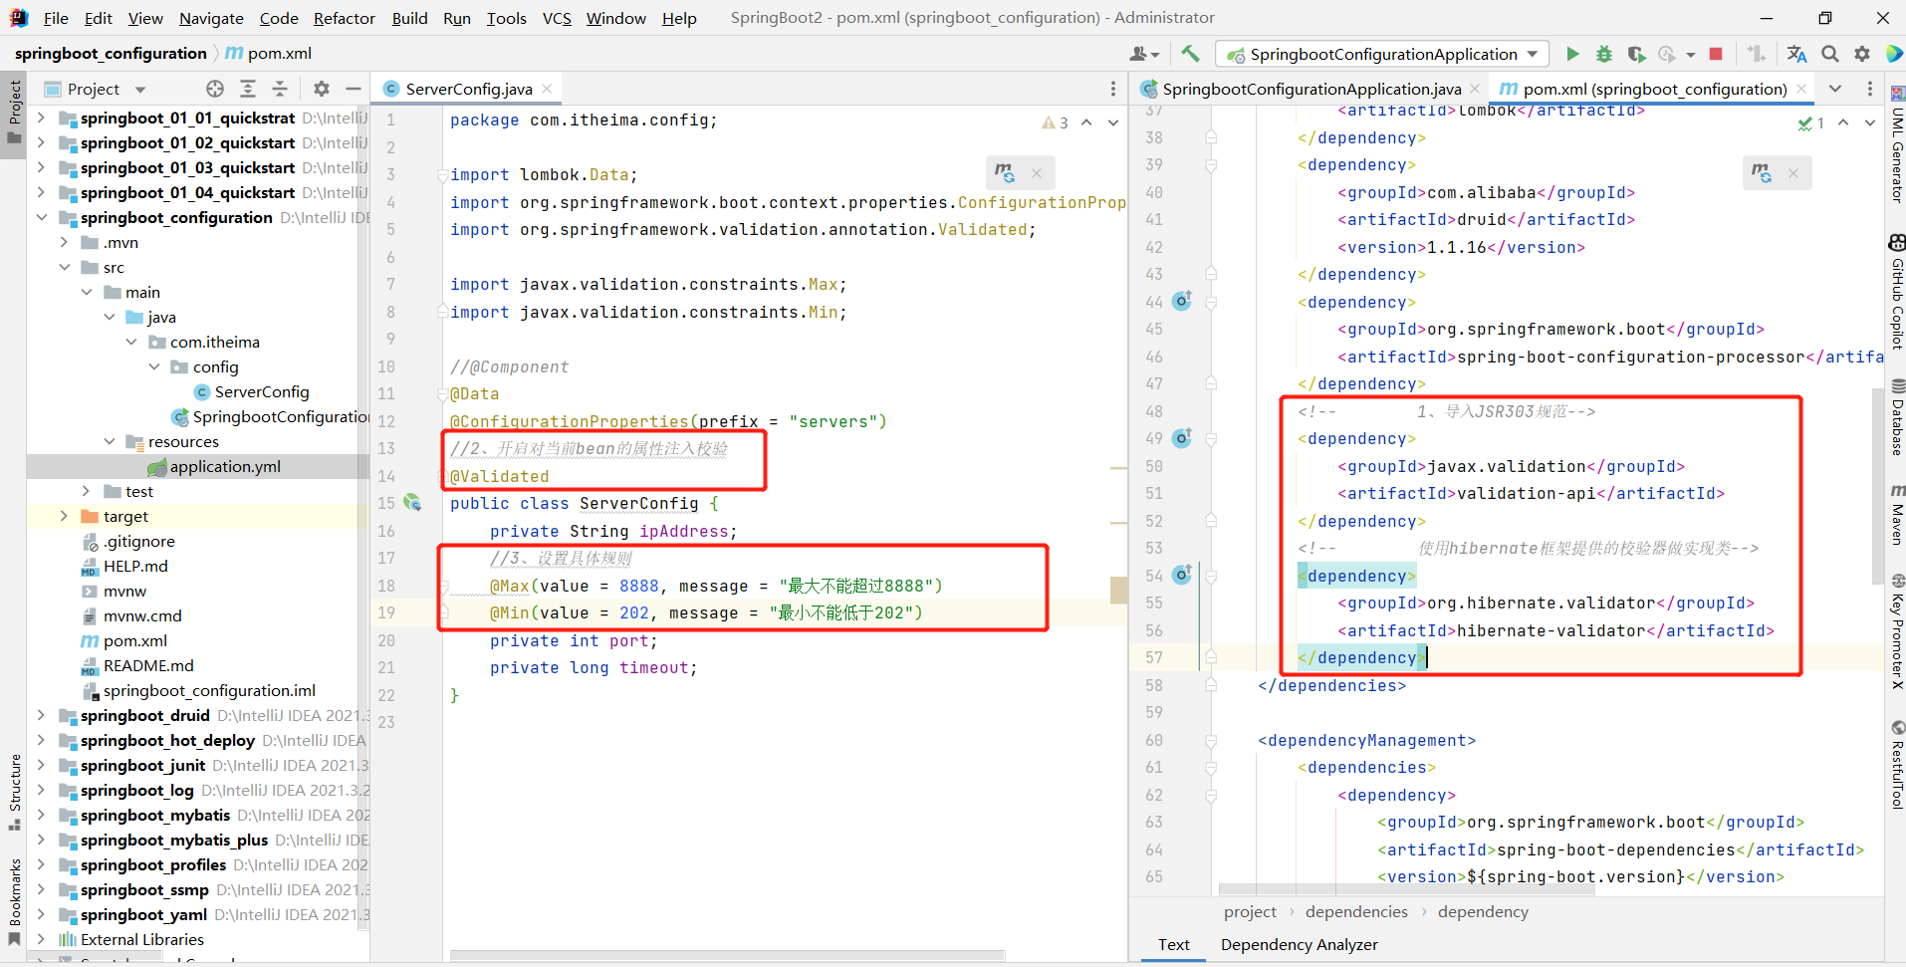Click ServerConfig editor horizontal scrollbar
Screen dimensions: 1906x967
click(727, 956)
